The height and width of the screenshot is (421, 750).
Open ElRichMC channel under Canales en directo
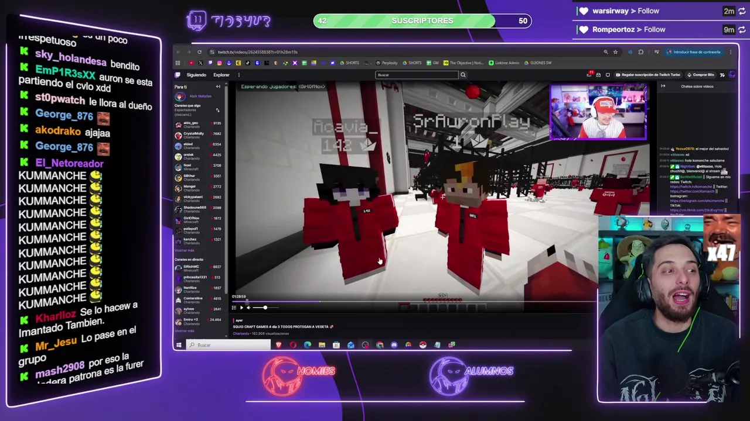click(198, 268)
